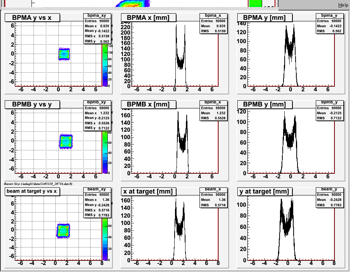Screen dimensions: 350x272
Task: Open the Help menu
Action: (x=343, y=5)
